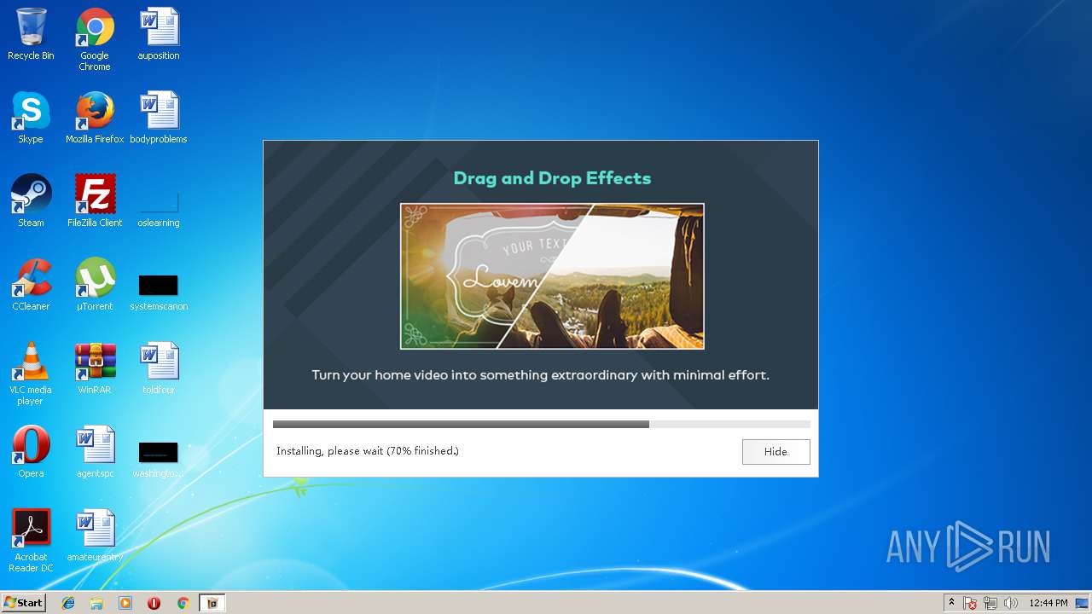Open the toldfour Word document
This screenshot has height=614, width=1092.
point(159,369)
